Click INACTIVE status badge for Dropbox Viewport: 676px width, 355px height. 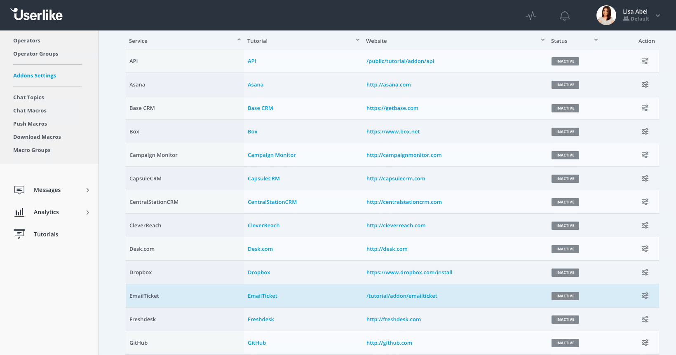pos(565,273)
